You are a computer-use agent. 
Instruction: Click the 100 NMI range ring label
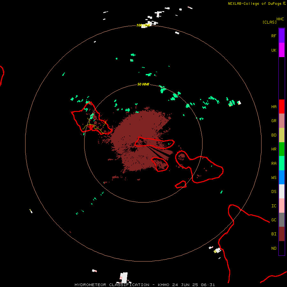143,25
